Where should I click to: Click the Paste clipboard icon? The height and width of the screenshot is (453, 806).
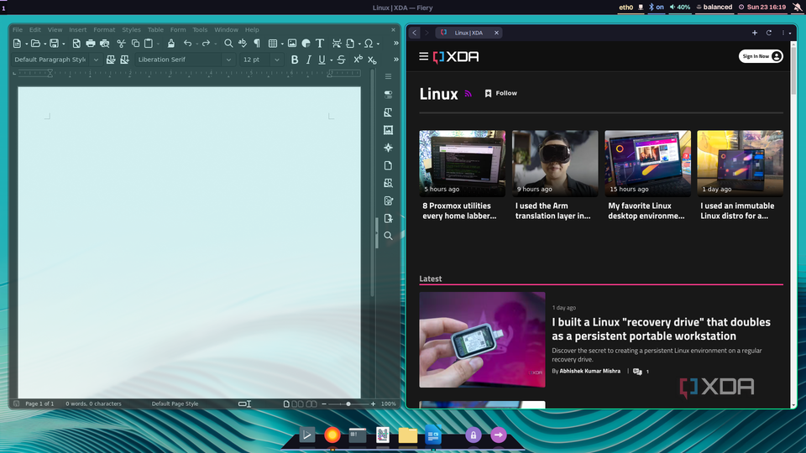149,44
